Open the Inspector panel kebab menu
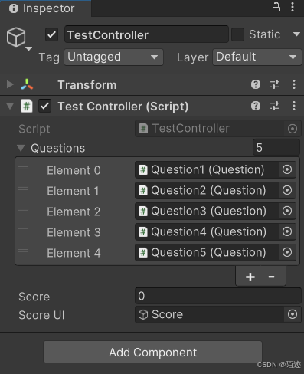 point(293,7)
